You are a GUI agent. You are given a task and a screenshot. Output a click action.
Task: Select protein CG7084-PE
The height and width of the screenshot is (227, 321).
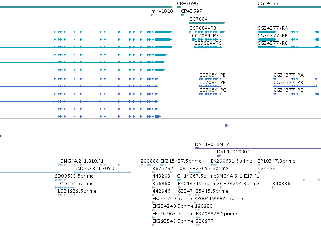(x=212, y=83)
